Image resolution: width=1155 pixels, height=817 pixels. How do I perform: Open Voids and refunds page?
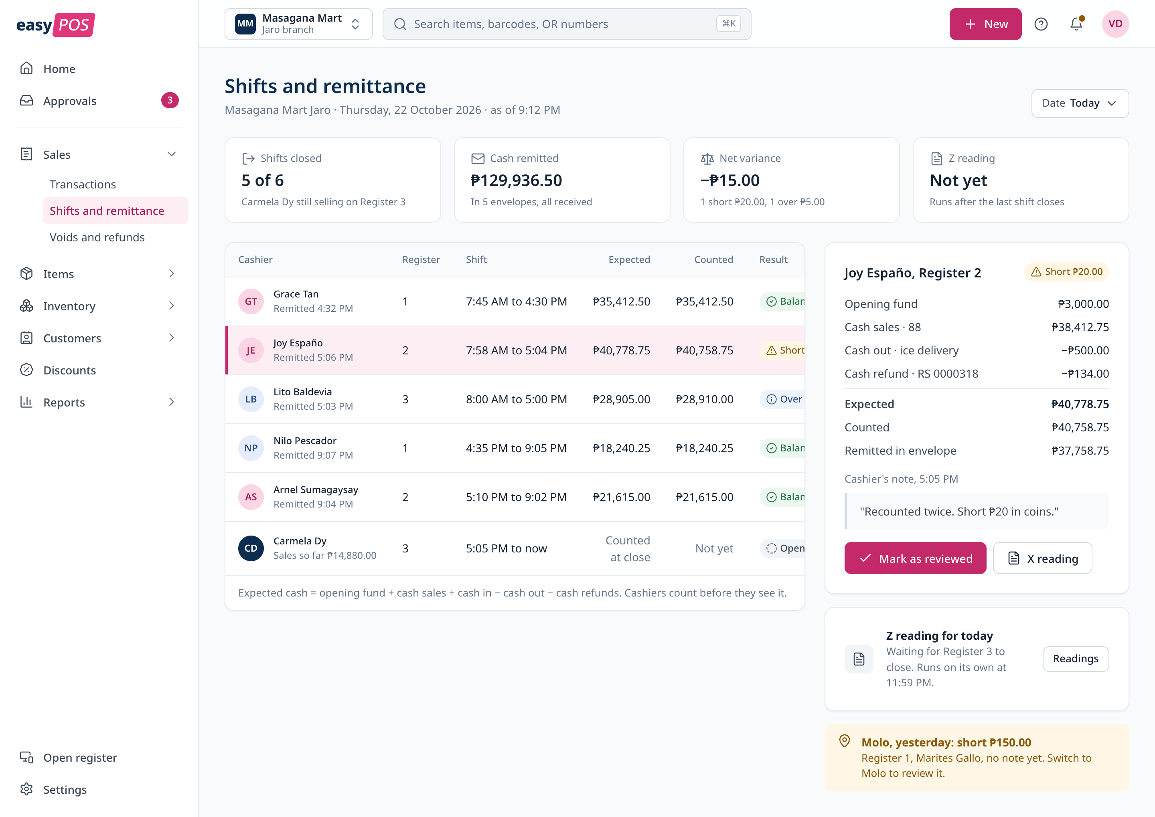tap(115, 237)
